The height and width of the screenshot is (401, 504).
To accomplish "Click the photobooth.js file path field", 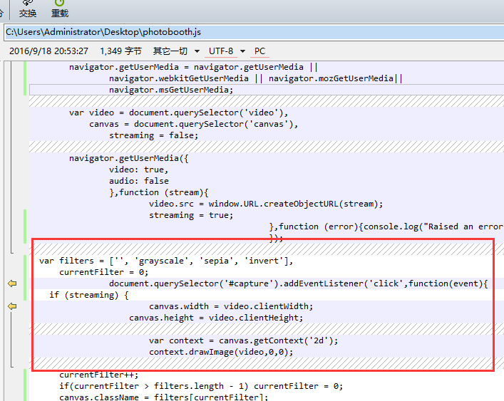I will [250, 32].
